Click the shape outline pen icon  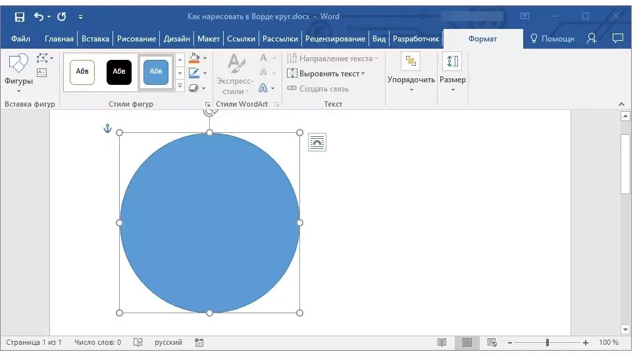tap(194, 73)
